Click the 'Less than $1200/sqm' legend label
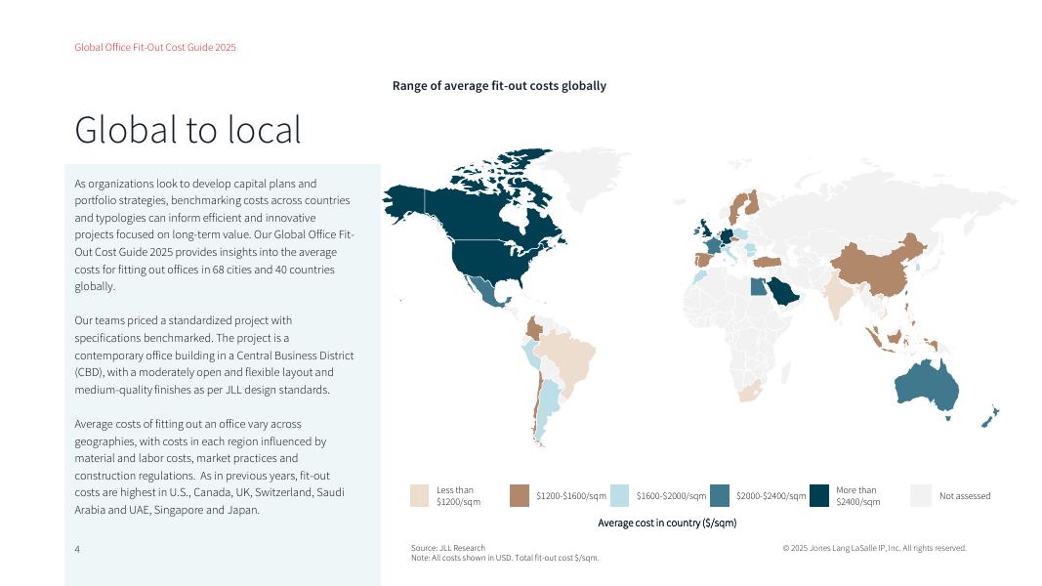The height and width of the screenshot is (586, 1042). pos(459,495)
